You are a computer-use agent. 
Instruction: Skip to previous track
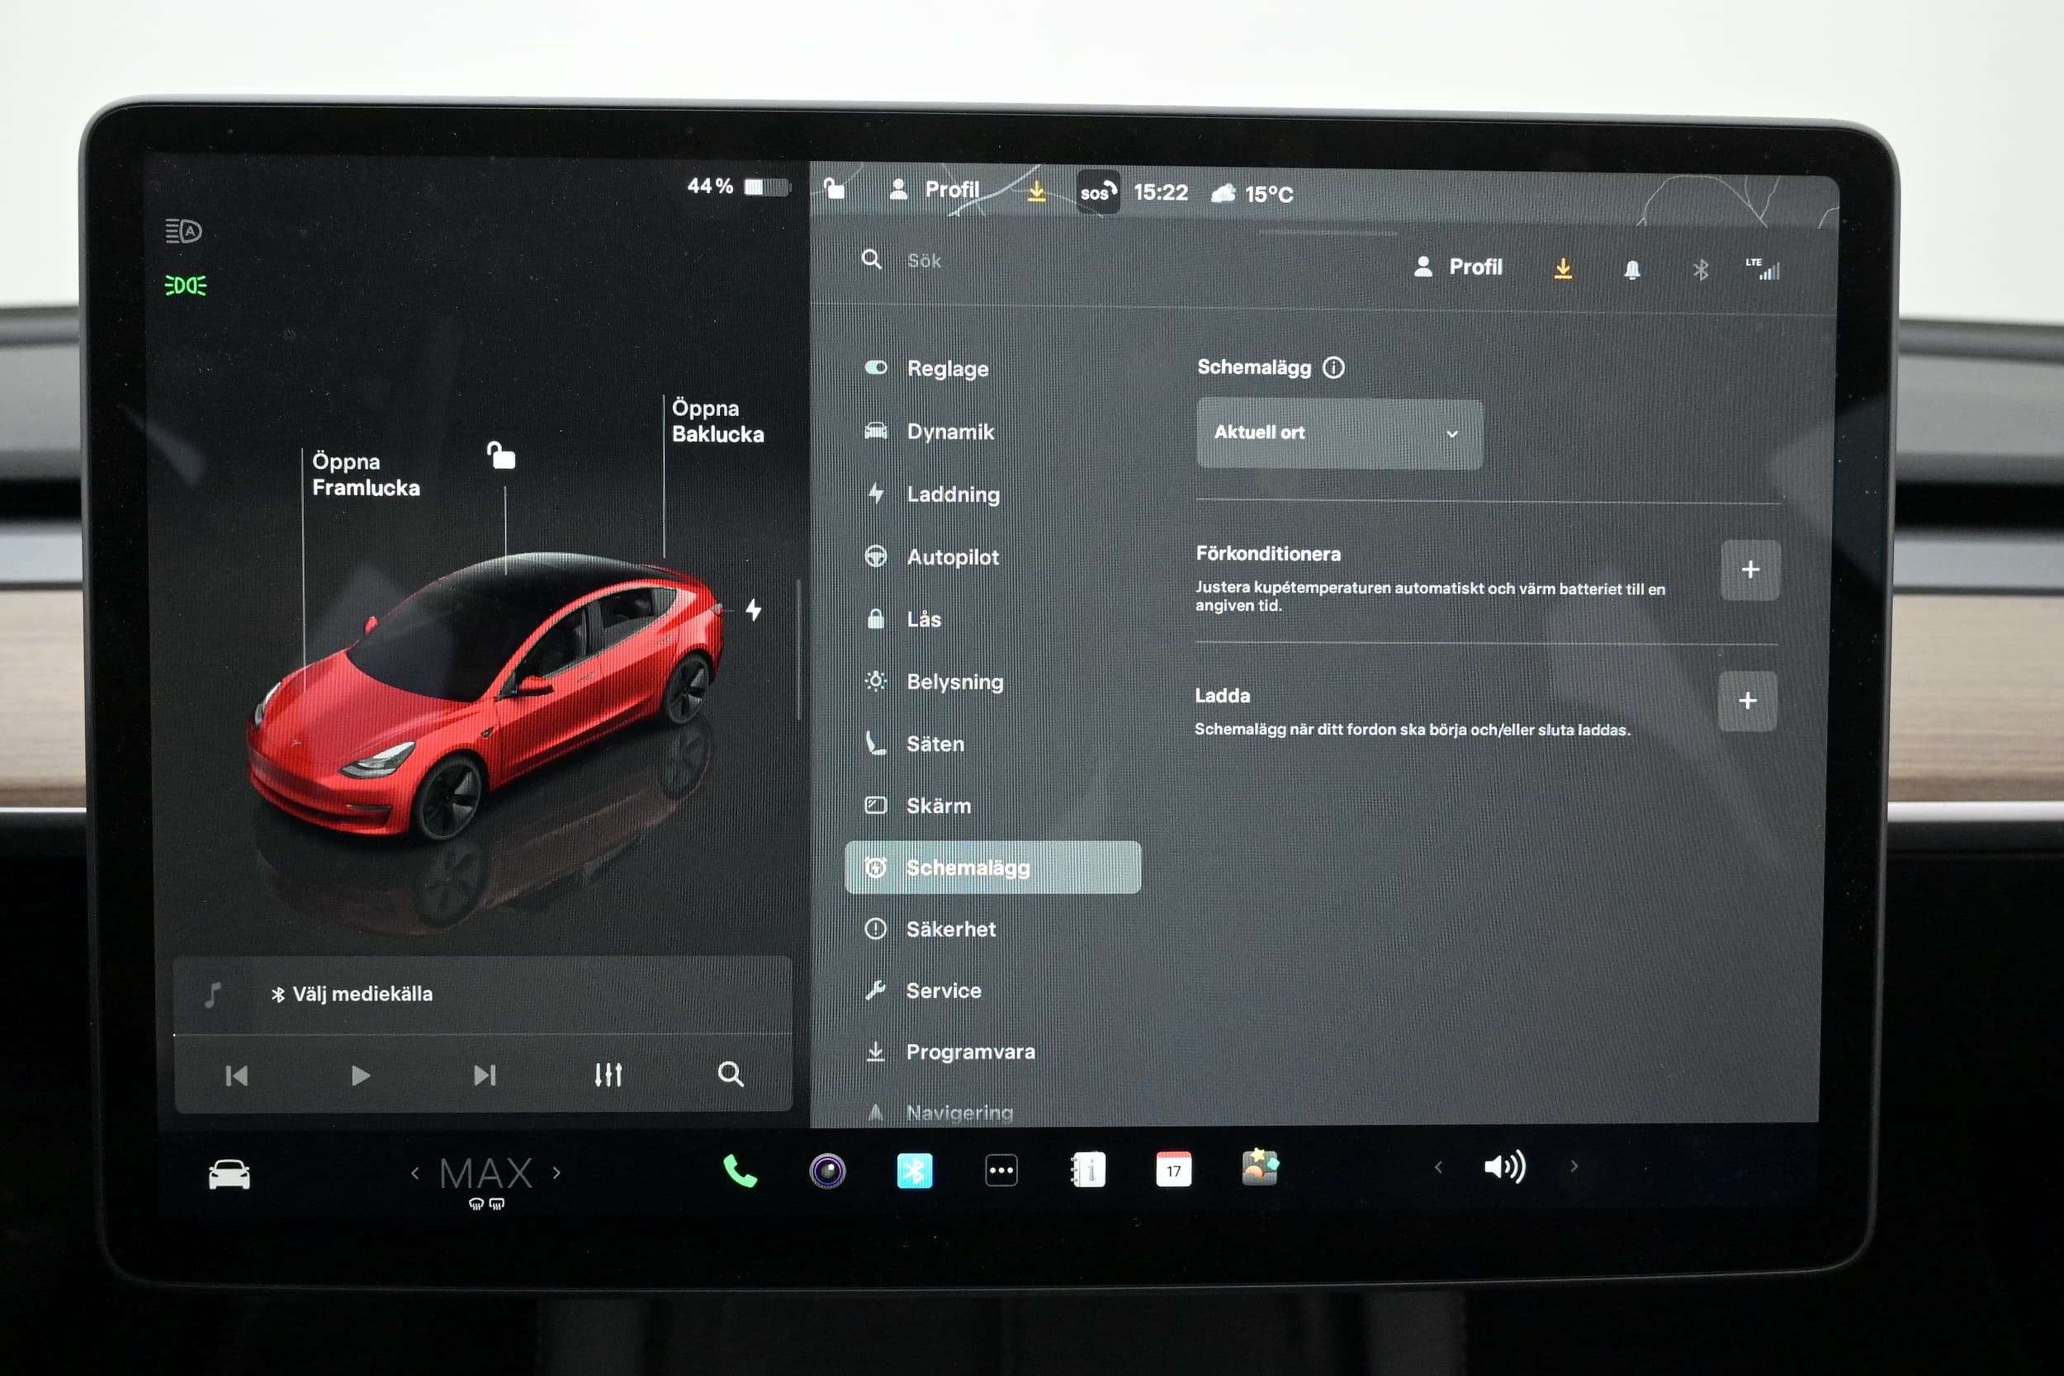pos(236,1076)
